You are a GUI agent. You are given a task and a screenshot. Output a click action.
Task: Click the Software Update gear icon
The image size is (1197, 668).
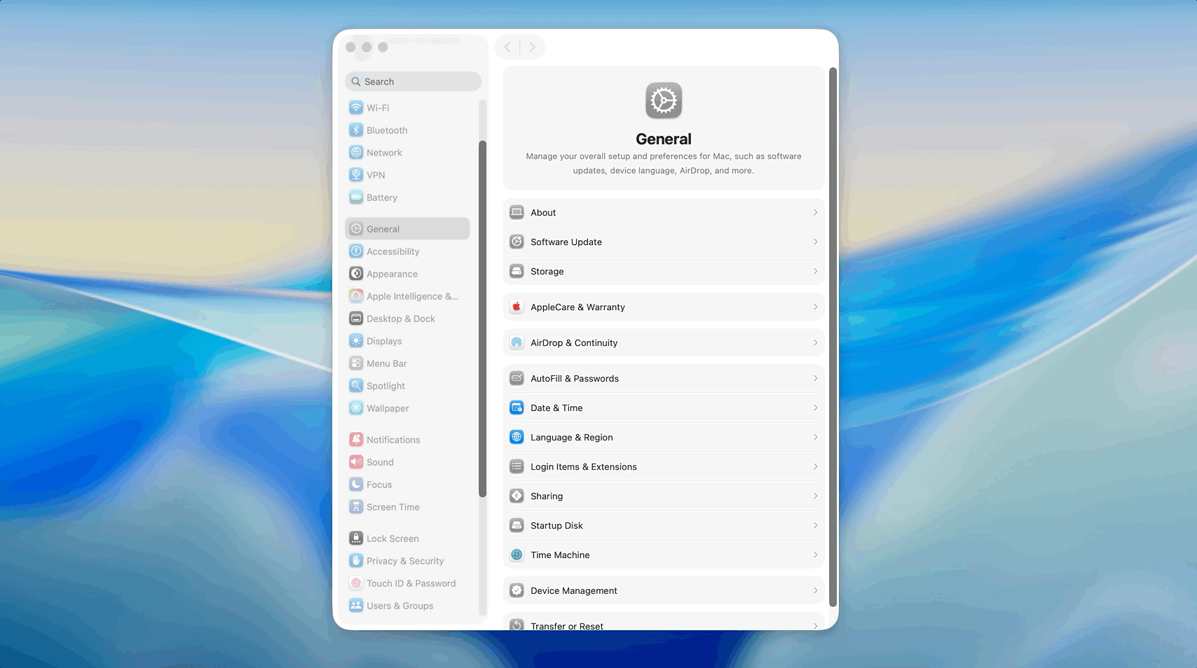(x=517, y=242)
